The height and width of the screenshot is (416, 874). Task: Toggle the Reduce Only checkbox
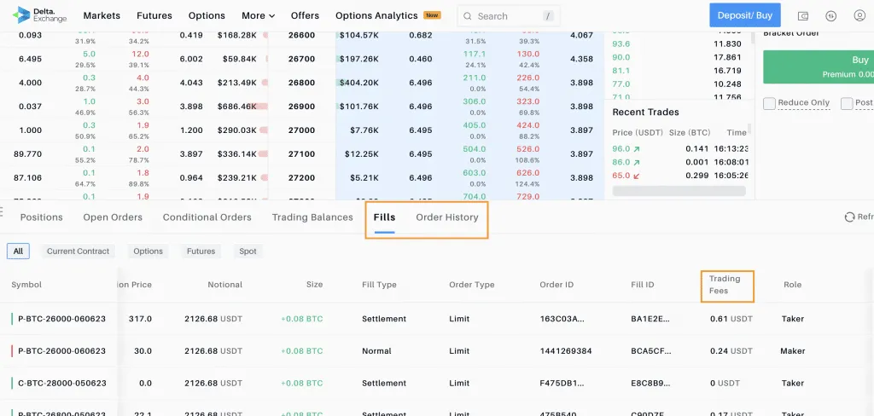(x=769, y=103)
